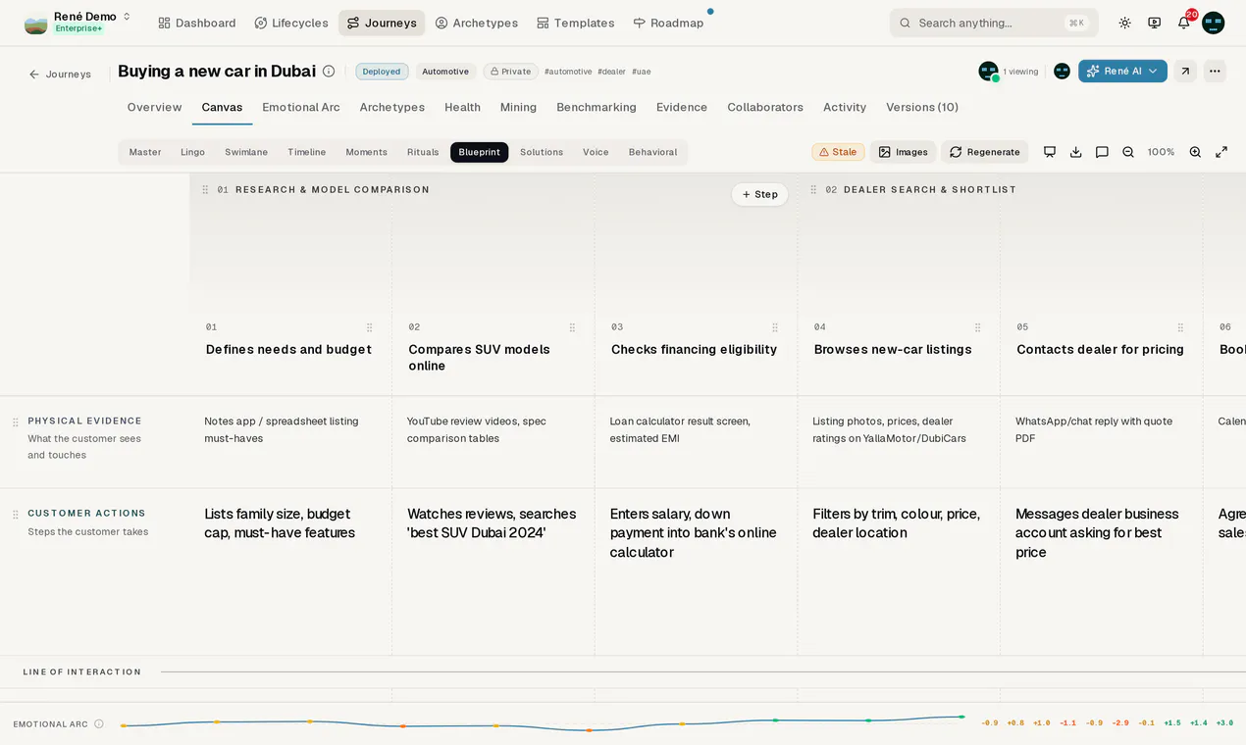Image resolution: width=1246 pixels, height=745 pixels.
Task: Click the Regenerate button
Action: 984,152
